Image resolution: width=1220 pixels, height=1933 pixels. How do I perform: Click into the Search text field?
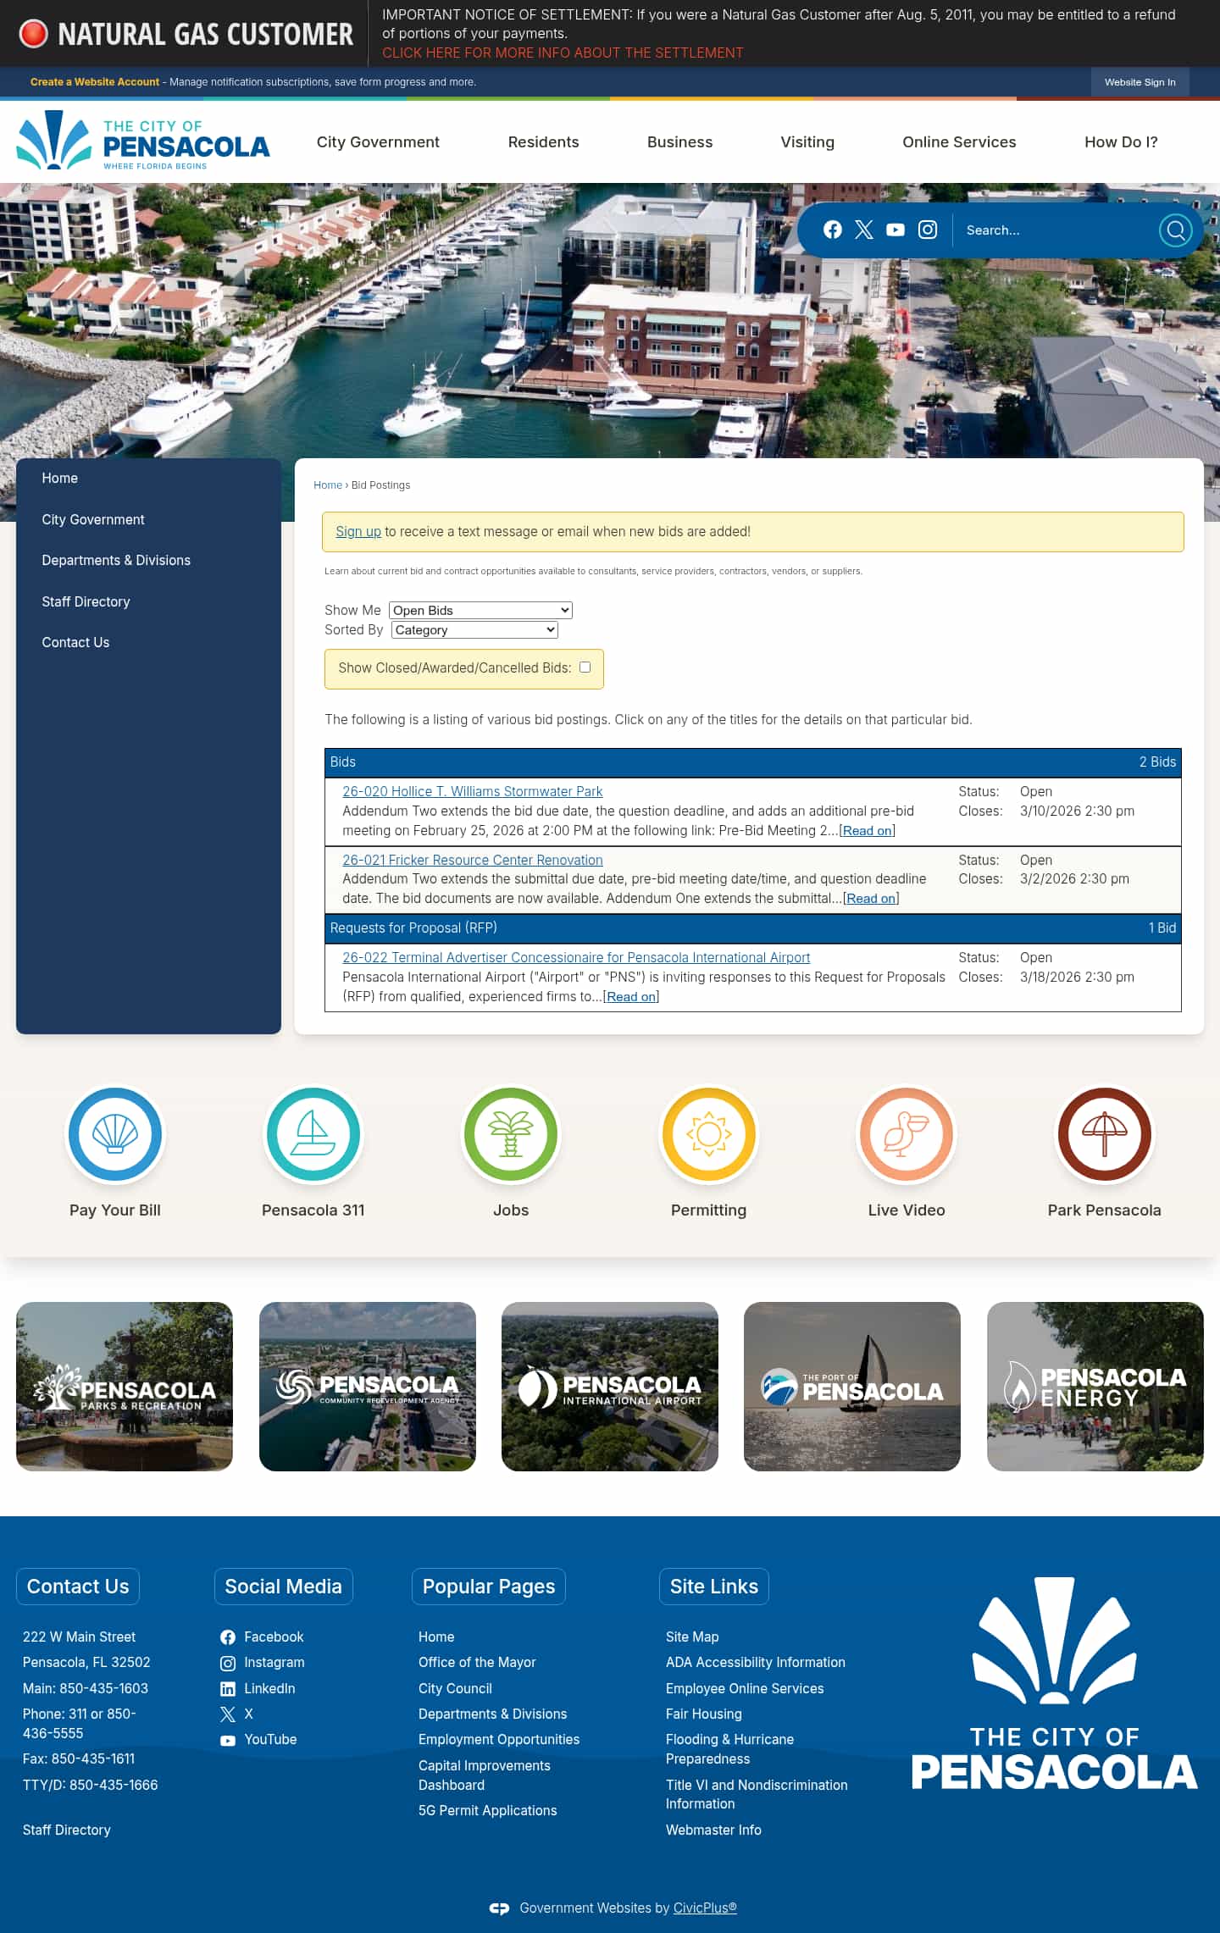(x=1055, y=230)
